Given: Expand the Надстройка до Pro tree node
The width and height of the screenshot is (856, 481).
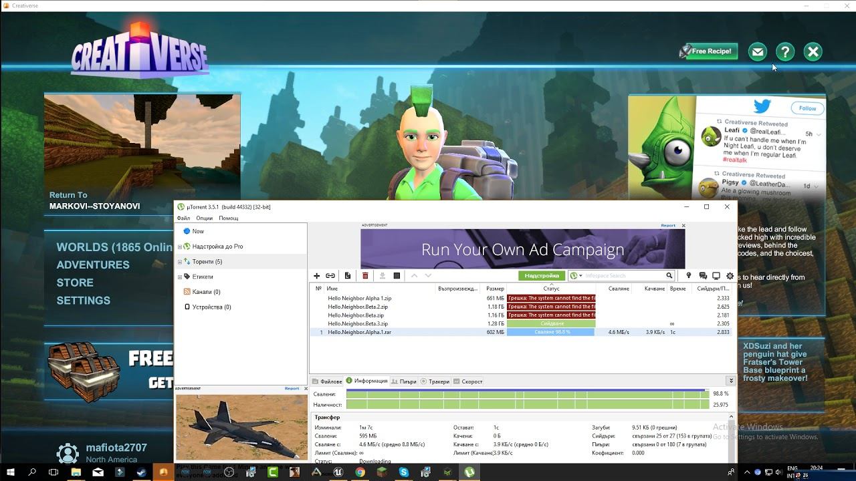Looking at the screenshot, I should (180, 247).
